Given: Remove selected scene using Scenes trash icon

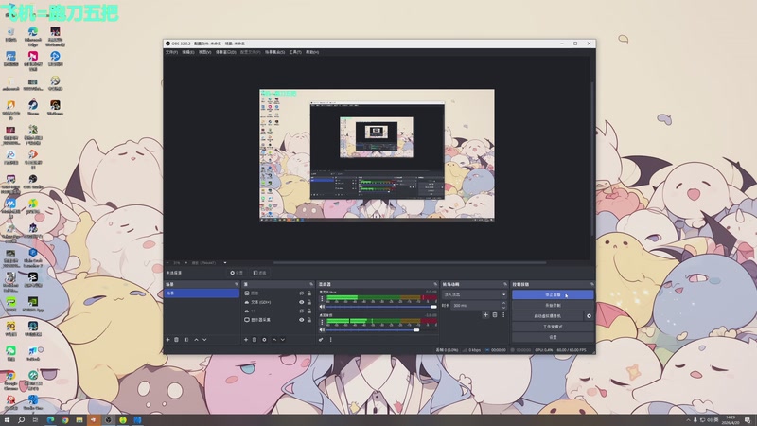Looking at the screenshot, I should 177,340.
